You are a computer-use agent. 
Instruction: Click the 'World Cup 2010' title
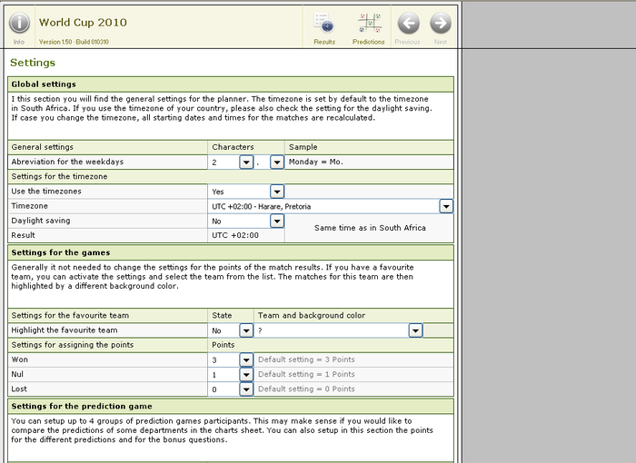[83, 23]
